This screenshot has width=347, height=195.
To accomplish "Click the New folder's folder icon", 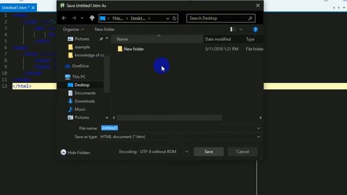I will (120, 49).
